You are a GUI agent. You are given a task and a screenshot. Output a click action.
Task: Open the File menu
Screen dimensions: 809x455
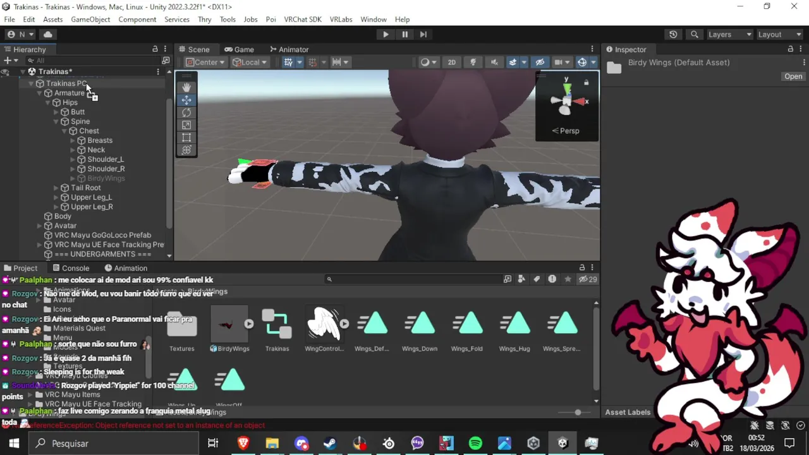point(9,19)
